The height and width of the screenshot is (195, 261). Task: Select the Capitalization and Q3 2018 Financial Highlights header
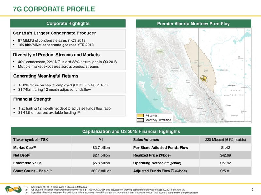[x=131, y=131]
